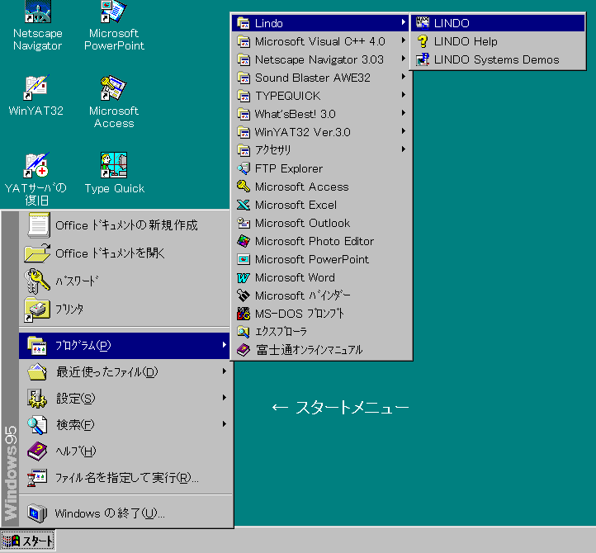Open LINDO Help menu entry
The width and height of the screenshot is (596, 553).
pyautogui.click(x=466, y=41)
